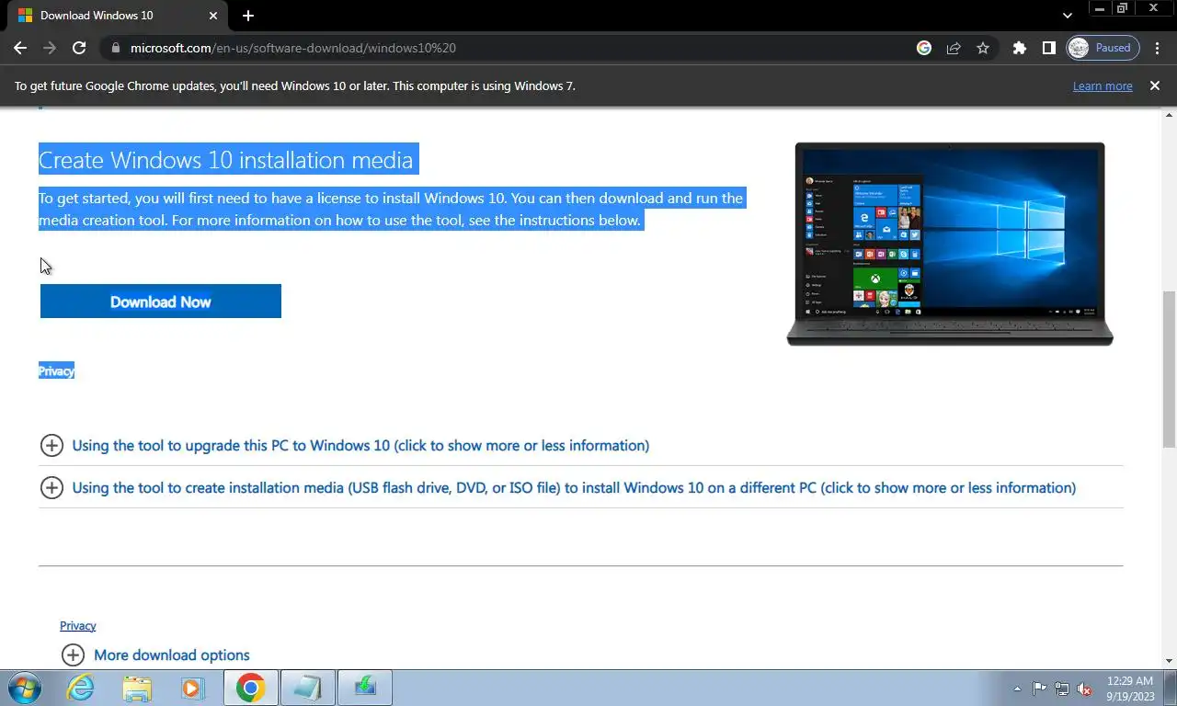The height and width of the screenshot is (706, 1177).
Task: Click the Action Center flag icon
Action: [1039, 689]
